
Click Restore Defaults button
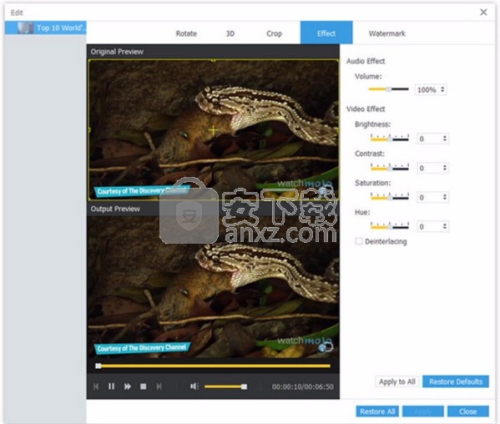pos(456,381)
